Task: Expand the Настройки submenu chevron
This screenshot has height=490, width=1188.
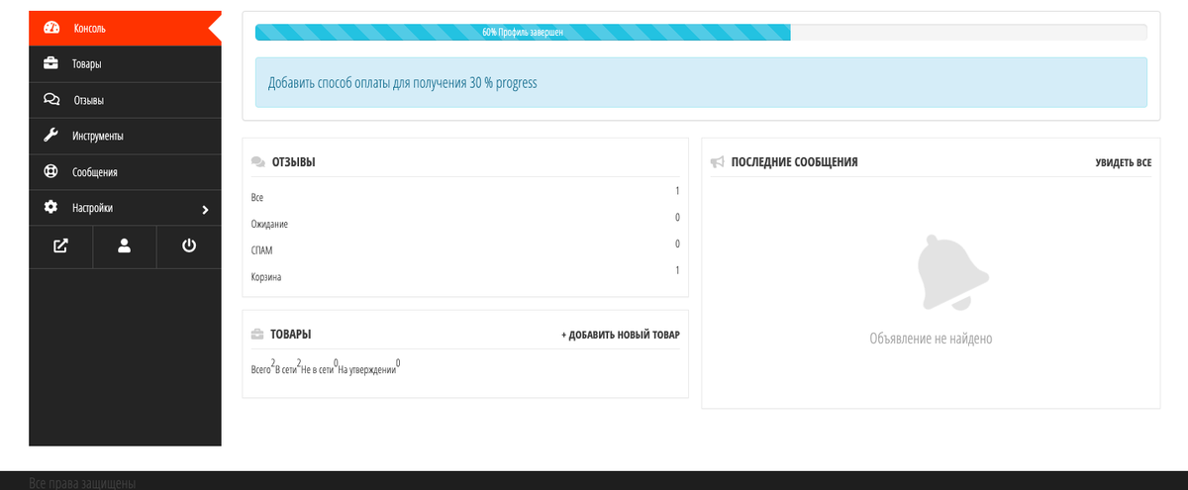Action: tap(205, 210)
